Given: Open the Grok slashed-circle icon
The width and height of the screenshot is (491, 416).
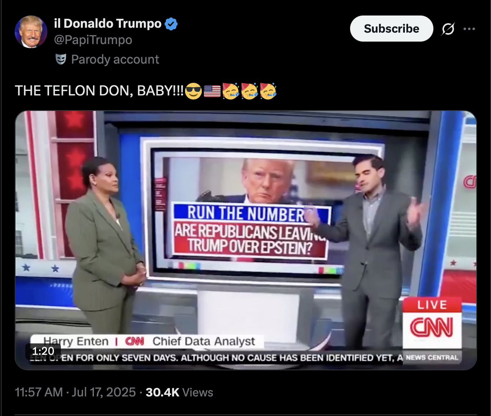Looking at the screenshot, I should (448, 29).
